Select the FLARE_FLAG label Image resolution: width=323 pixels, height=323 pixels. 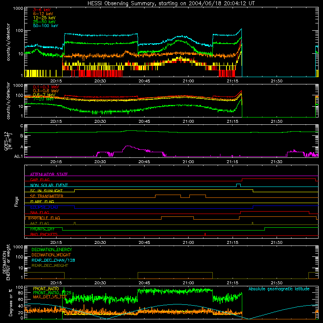click(42, 201)
